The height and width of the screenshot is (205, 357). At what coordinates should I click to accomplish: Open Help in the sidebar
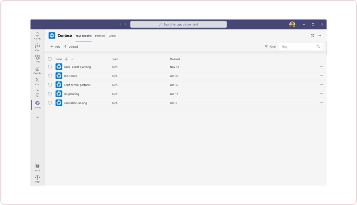point(37,179)
